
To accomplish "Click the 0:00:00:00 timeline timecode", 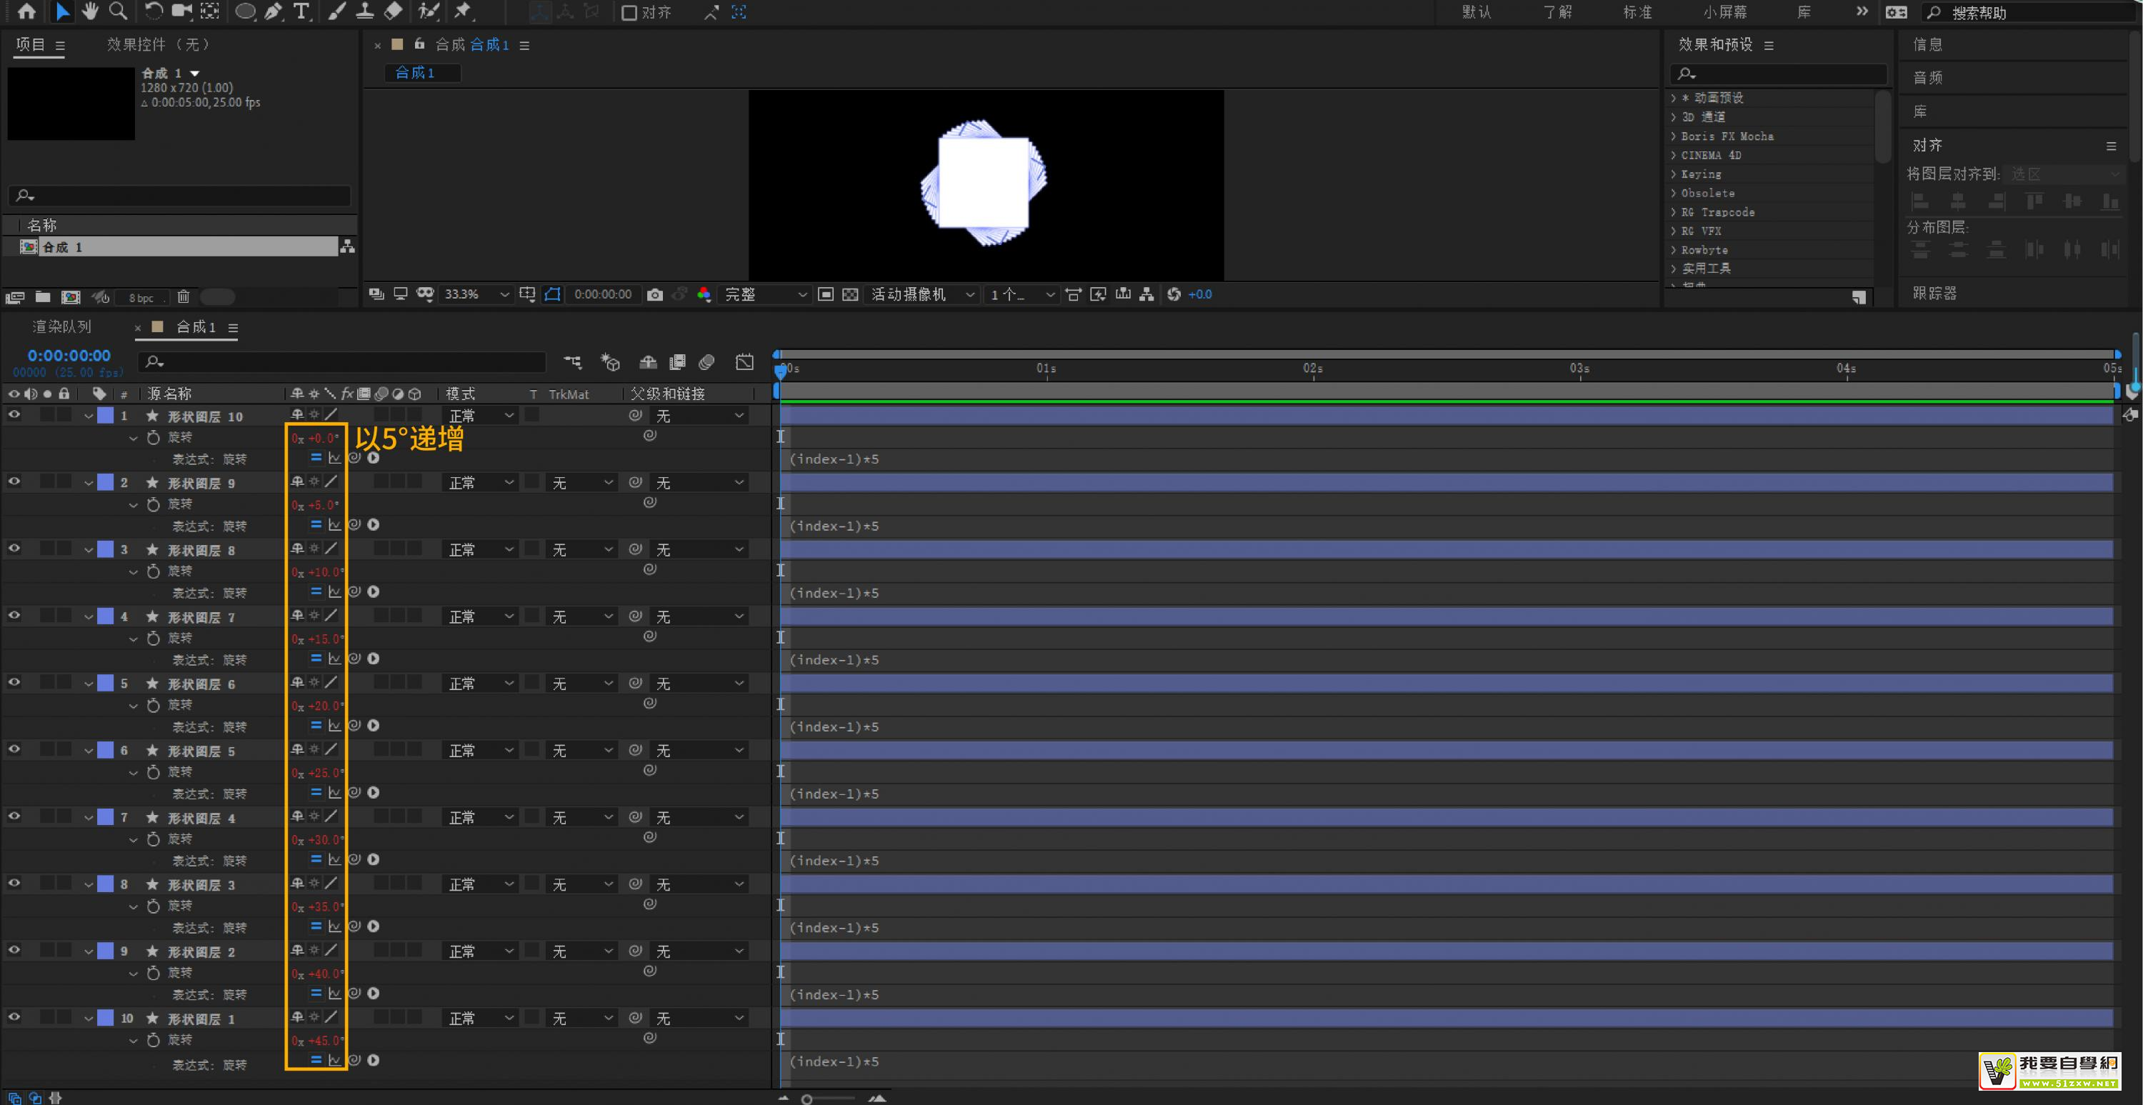I will [69, 355].
